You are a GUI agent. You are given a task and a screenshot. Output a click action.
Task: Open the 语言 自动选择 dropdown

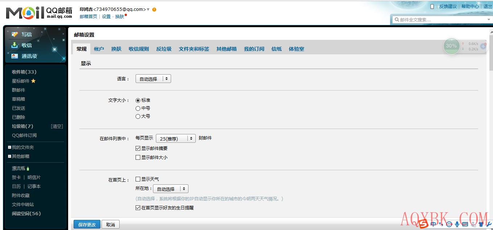(153, 79)
